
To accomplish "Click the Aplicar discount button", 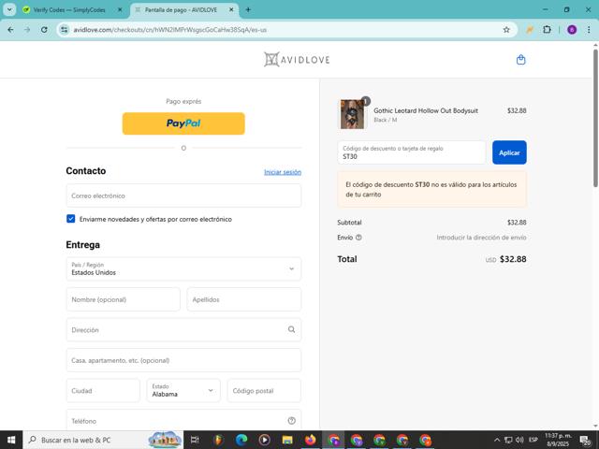I will (x=509, y=152).
